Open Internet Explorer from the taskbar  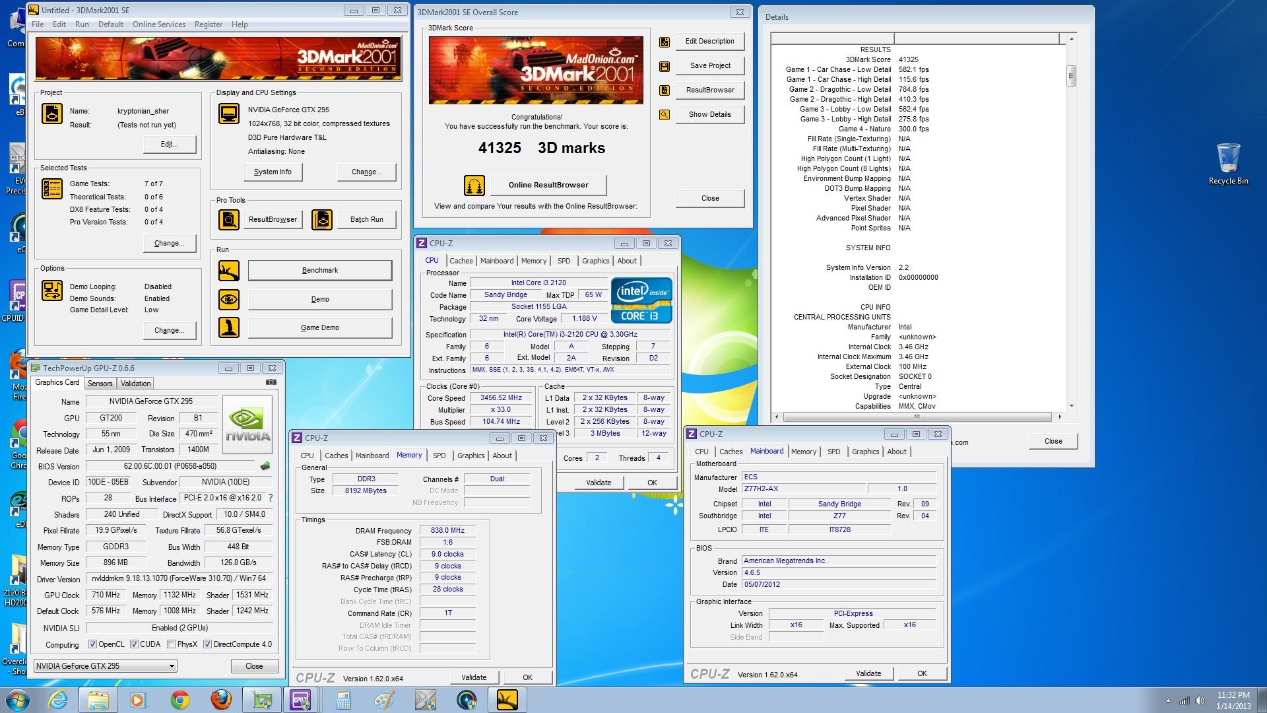57,700
